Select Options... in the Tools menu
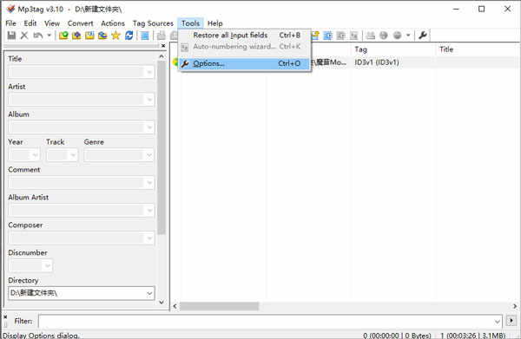 coord(245,63)
